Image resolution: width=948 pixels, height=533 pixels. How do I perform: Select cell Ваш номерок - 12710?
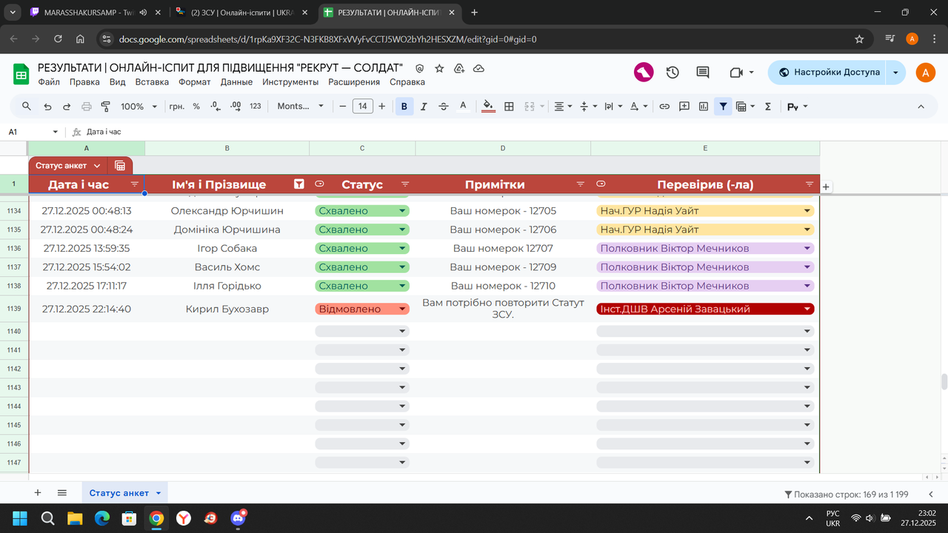(503, 286)
